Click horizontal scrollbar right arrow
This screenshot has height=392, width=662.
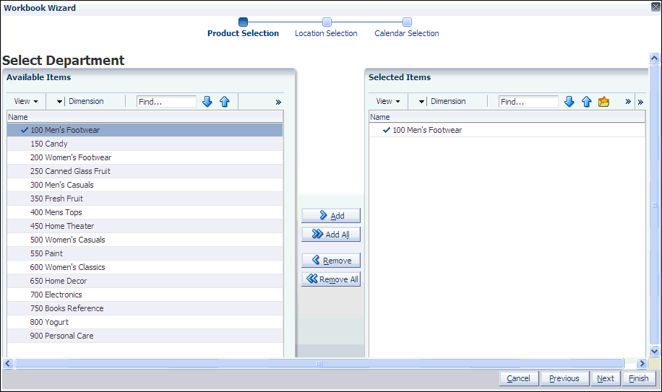pyautogui.click(x=642, y=363)
